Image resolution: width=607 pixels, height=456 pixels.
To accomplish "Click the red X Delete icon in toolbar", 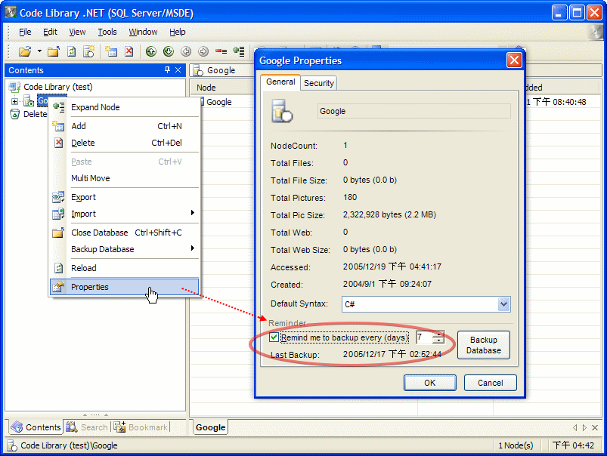I will click(129, 51).
